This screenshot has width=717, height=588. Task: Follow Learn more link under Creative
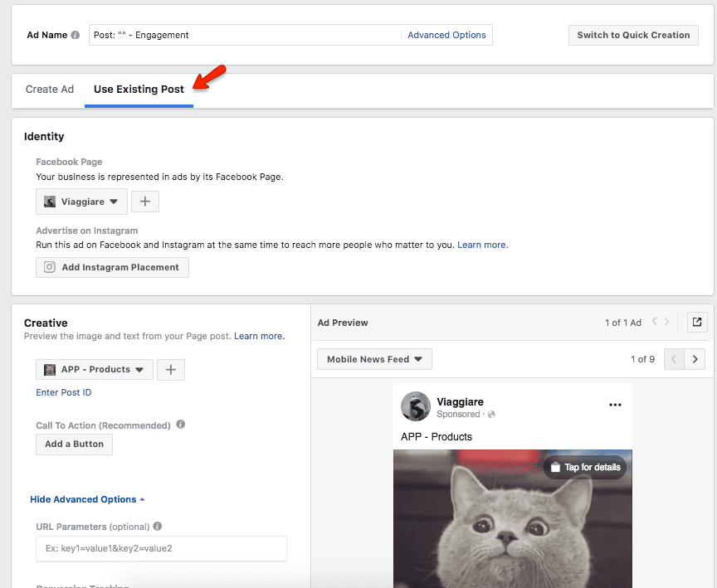point(259,336)
